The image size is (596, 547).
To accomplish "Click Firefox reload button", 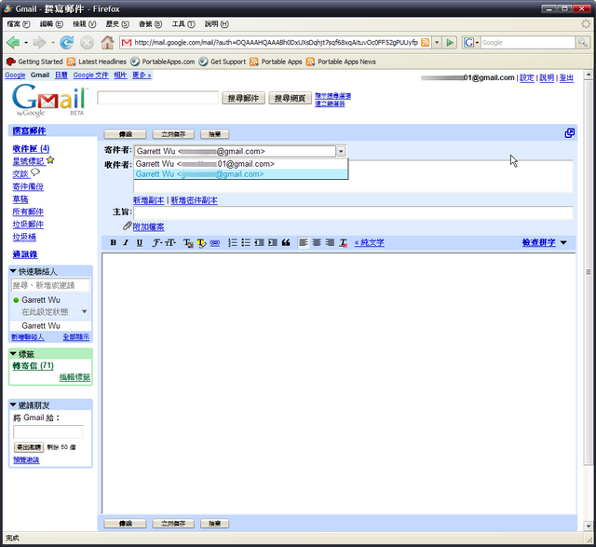I will (x=67, y=43).
